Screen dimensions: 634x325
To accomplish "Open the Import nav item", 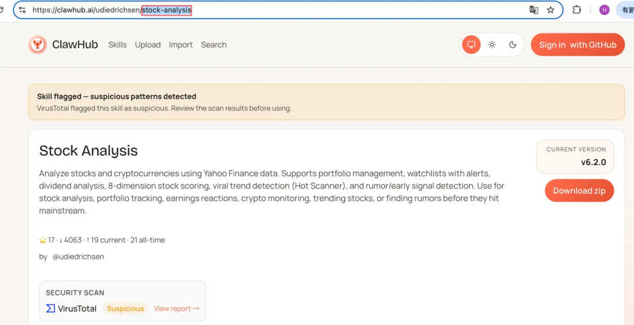I will [x=181, y=45].
